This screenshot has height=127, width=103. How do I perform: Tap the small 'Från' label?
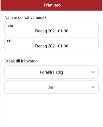coord(10,26)
